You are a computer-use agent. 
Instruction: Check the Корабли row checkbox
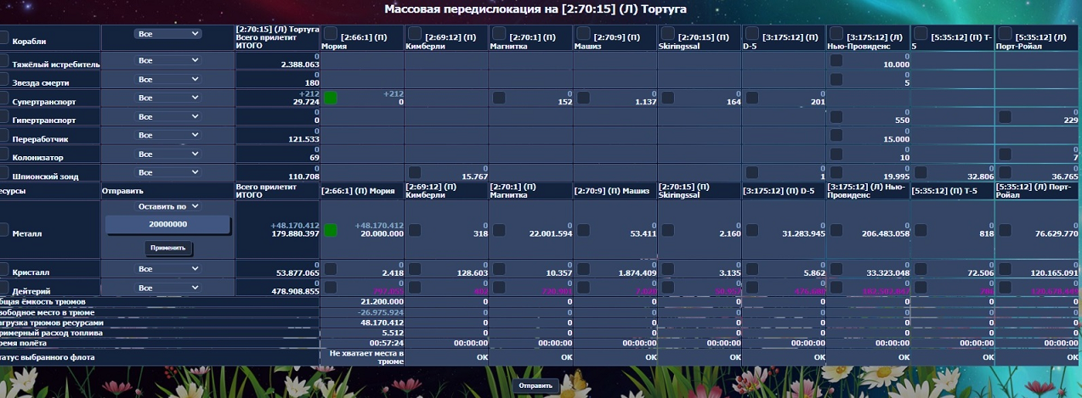tap(4, 37)
